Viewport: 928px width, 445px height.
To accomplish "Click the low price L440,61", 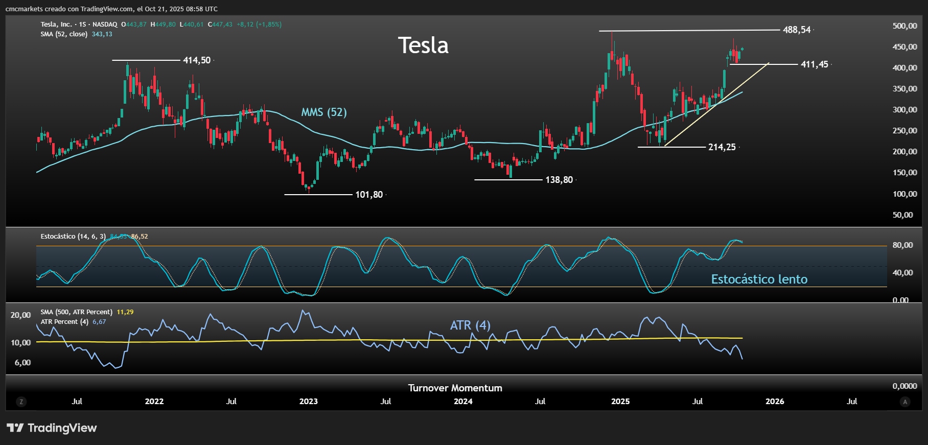I will click(192, 25).
